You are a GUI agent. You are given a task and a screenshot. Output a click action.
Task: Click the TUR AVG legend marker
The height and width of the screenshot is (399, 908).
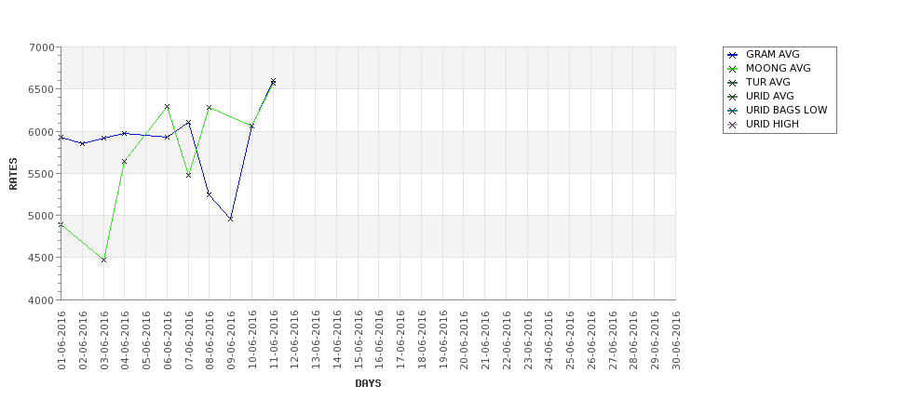tap(733, 83)
